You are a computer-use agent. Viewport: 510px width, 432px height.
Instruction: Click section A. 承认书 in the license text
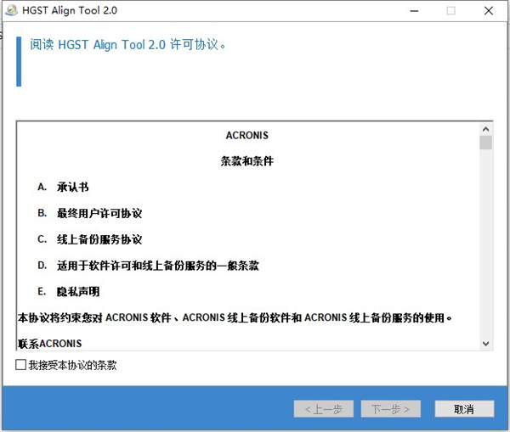(72, 187)
